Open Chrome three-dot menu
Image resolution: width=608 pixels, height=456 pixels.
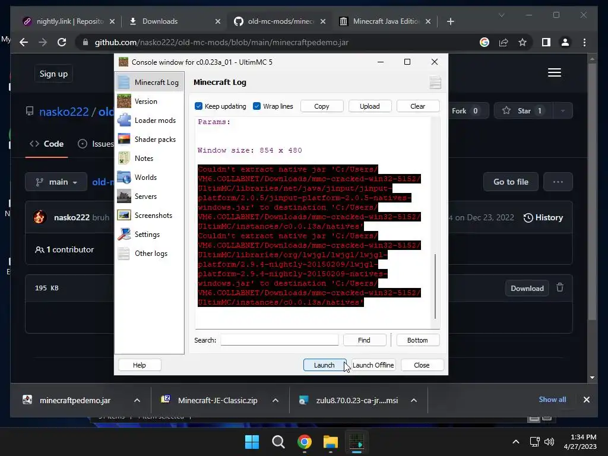click(x=584, y=42)
